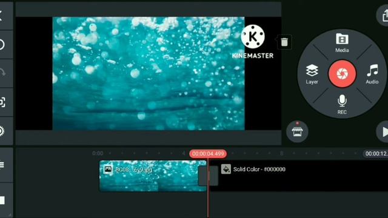Export the project with share icon

[x=383, y=15]
